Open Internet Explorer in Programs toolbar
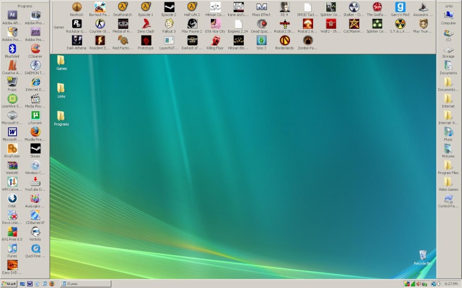 [35, 84]
